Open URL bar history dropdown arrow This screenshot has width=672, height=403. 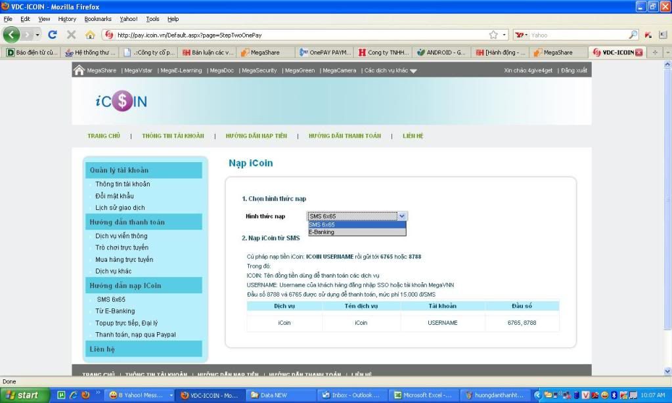[504, 35]
